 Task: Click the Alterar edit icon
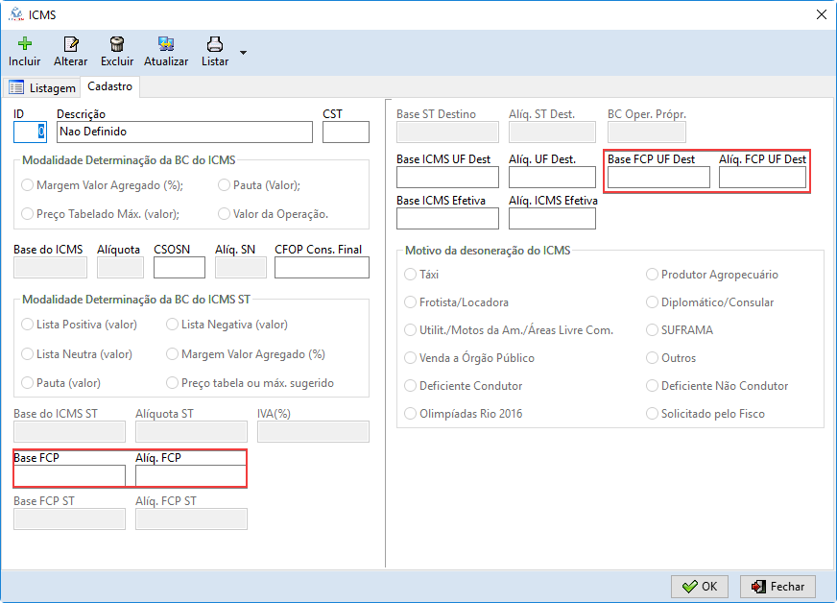point(70,44)
